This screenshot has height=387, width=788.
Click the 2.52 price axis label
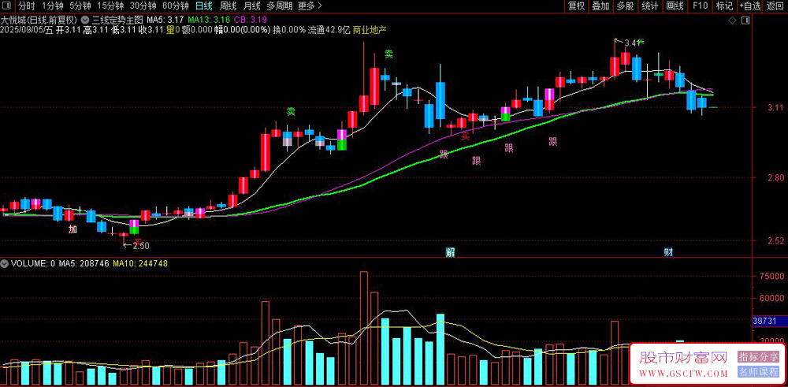[x=775, y=240]
